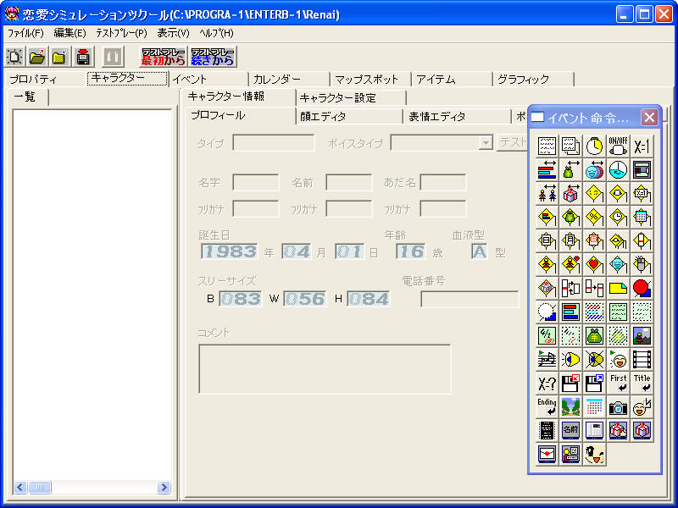This screenshot has width=678, height=508.
Task: Select the film strip event command icon
Action: pyautogui.click(x=642, y=359)
